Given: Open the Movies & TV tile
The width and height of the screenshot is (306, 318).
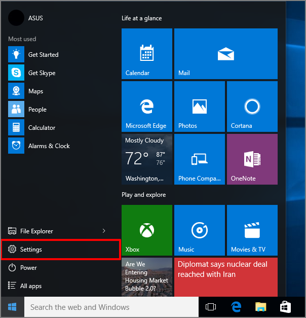Looking at the screenshot, I should click(252, 230).
